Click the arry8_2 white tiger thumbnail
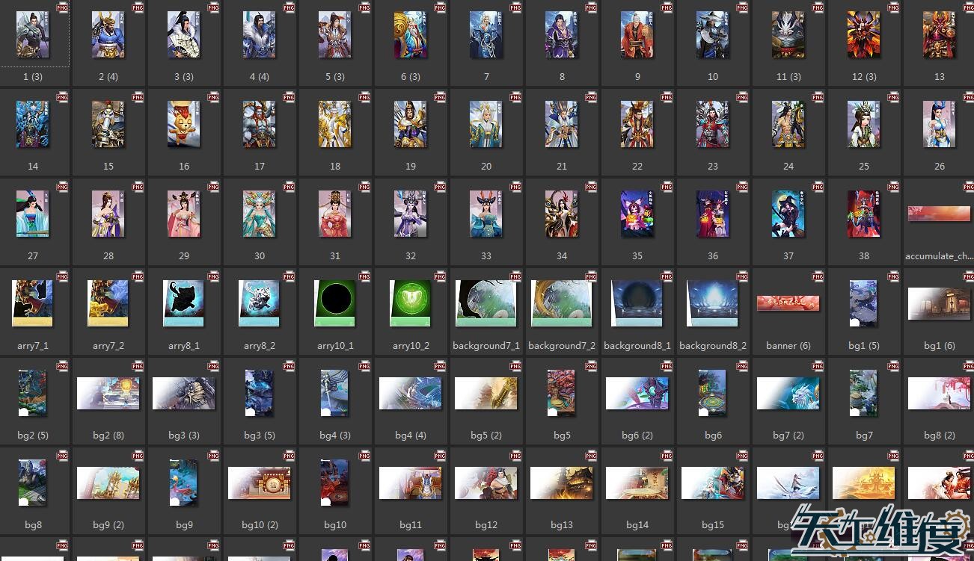This screenshot has width=974, height=561. coord(259,303)
